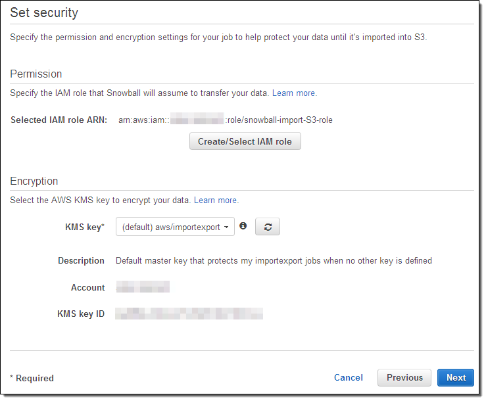The height and width of the screenshot is (401, 486).
Task: Click the KMS key ID label
Action: pyautogui.click(x=81, y=314)
